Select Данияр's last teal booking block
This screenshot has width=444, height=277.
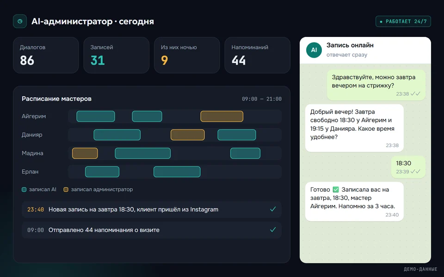tap(237, 135)
